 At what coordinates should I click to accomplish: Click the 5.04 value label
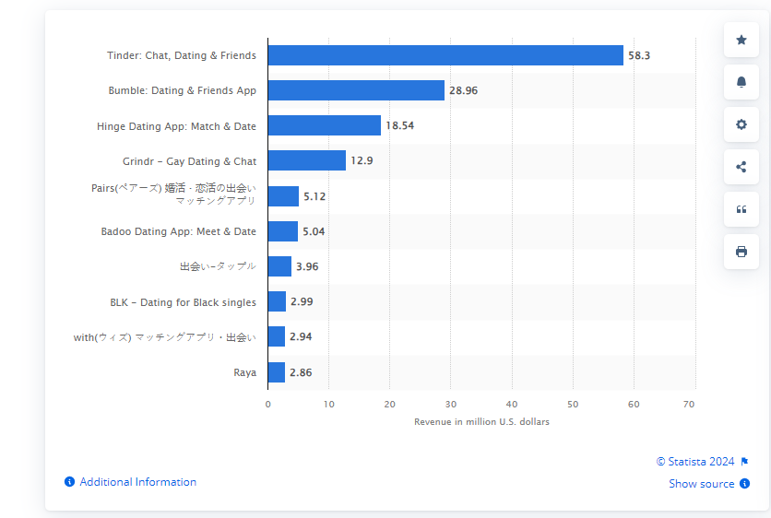click(314, 231)
